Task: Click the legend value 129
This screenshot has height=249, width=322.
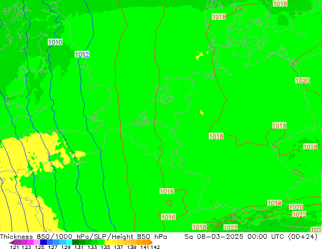Action: [x=66, y=247]
